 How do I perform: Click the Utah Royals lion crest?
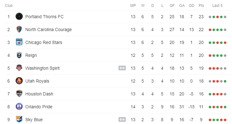(x=19, y=81)
